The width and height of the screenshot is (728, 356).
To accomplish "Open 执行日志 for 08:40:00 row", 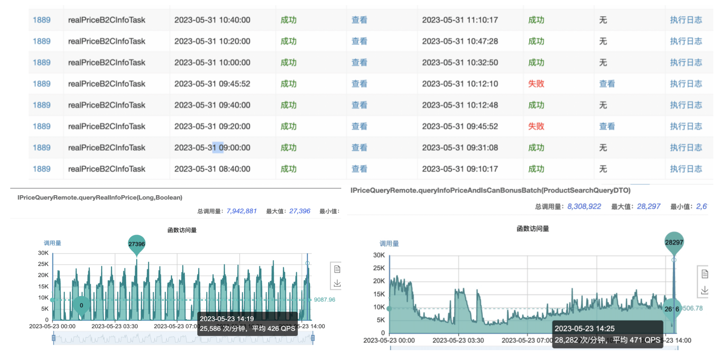I will click(686, 168).
